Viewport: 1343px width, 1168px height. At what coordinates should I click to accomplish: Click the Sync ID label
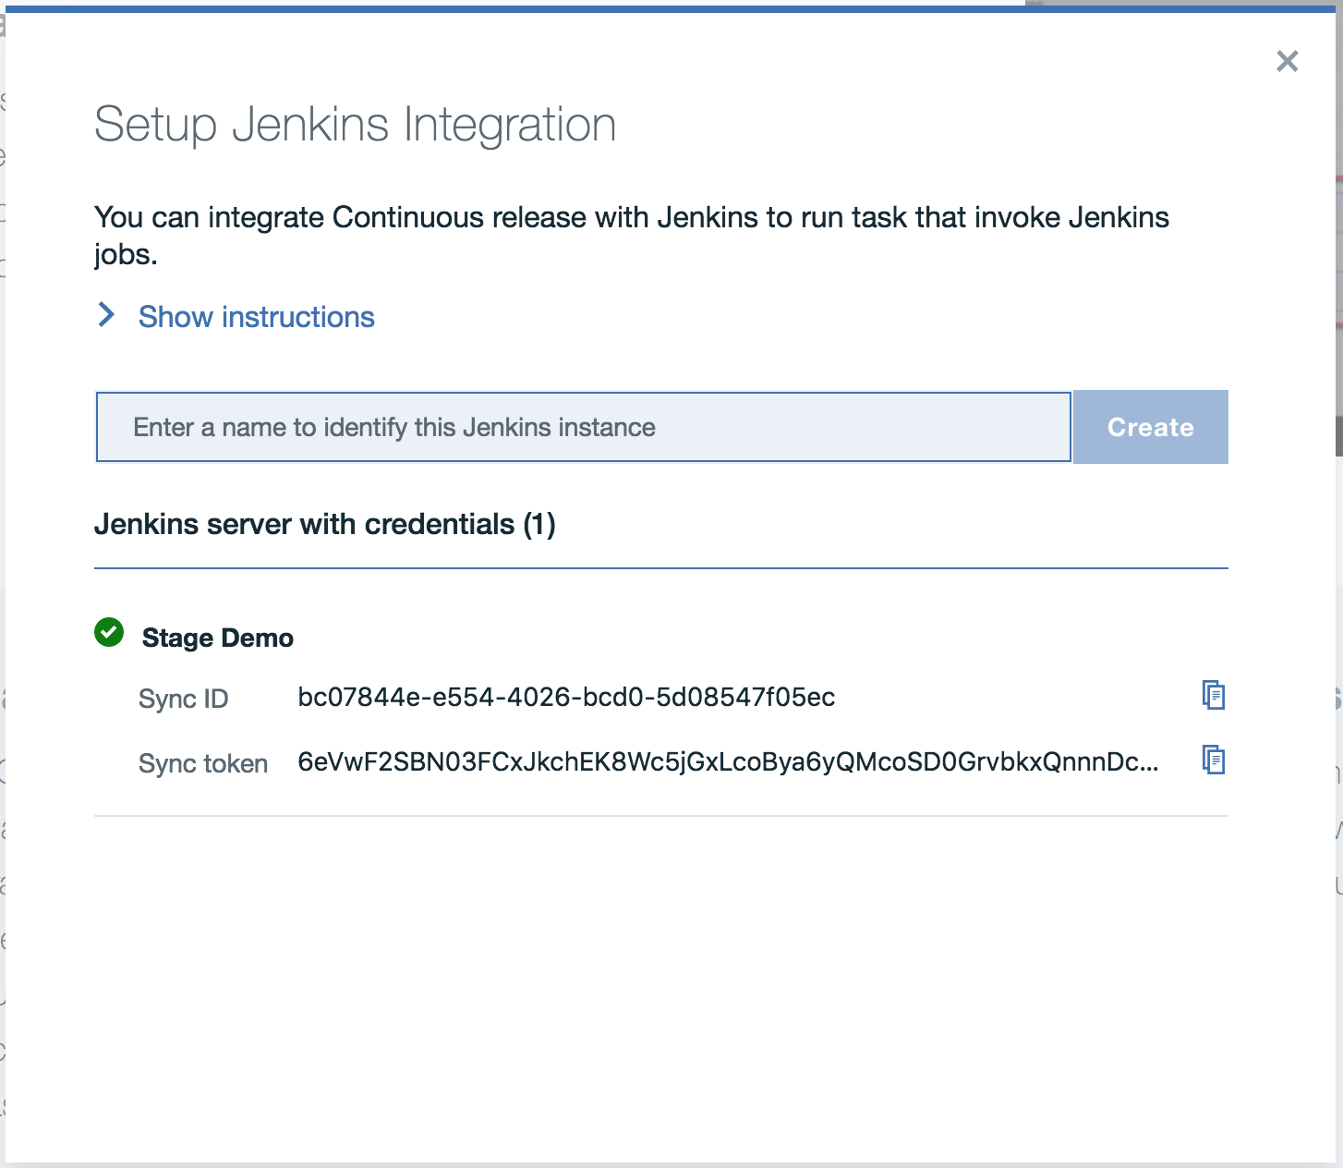point(183,699)
